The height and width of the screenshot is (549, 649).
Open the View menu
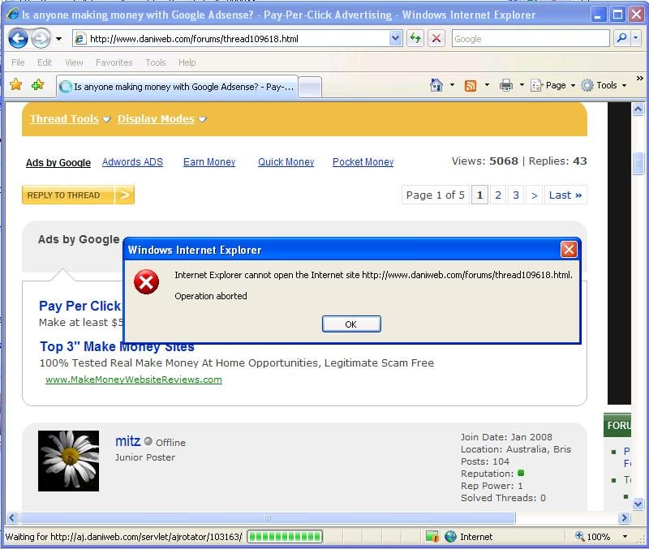(x=74, y=62)
